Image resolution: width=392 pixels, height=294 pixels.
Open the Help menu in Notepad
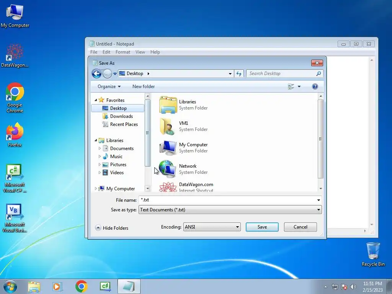155,52
